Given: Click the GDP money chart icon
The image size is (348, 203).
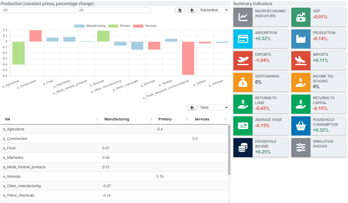Looking at the screenshot, I should 301,17.
